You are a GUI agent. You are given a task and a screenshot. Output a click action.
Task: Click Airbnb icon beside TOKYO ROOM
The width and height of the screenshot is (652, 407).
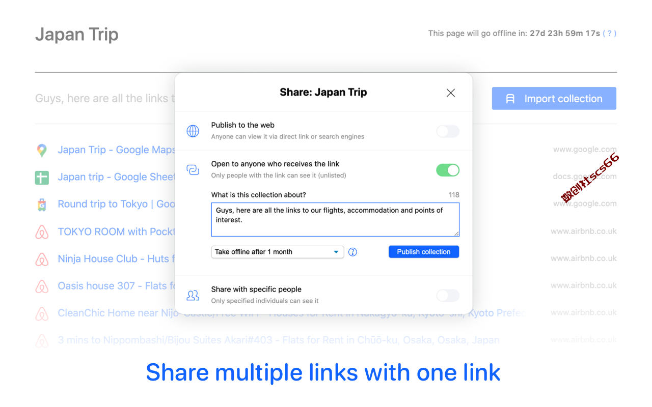42,232
